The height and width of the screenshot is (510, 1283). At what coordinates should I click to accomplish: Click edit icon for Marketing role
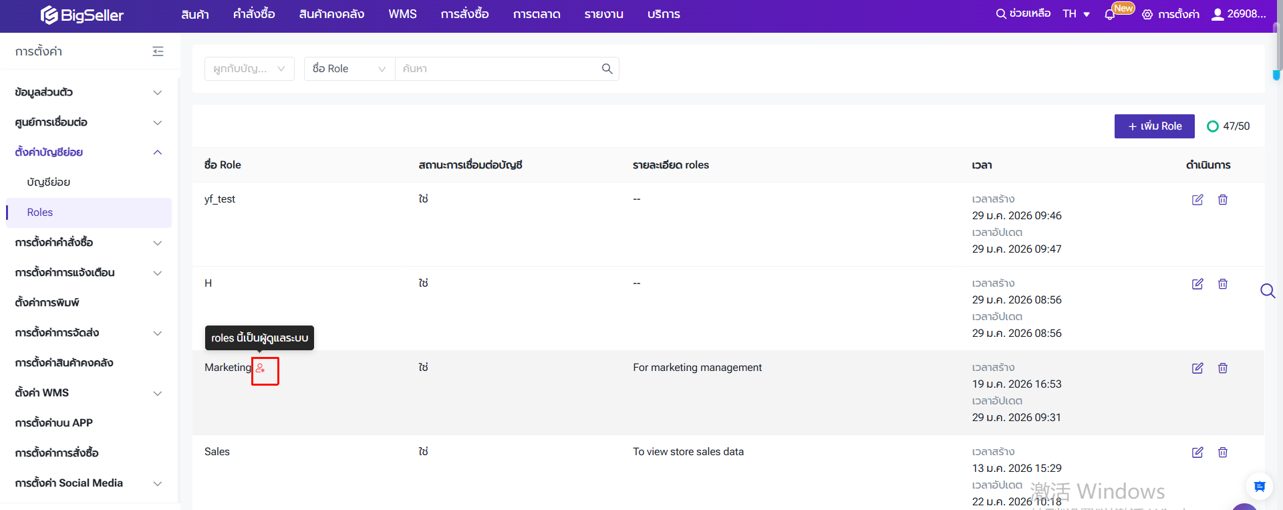click(1197, 368)
